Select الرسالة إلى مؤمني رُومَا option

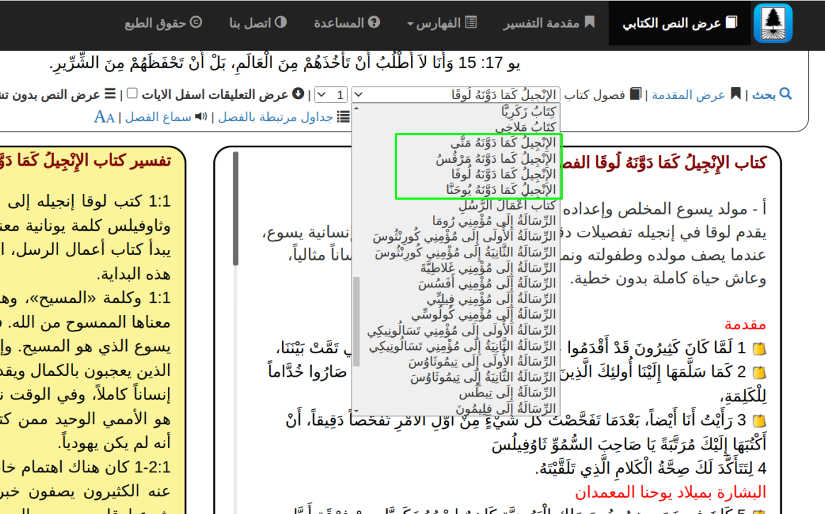click(x=493, y=221)
